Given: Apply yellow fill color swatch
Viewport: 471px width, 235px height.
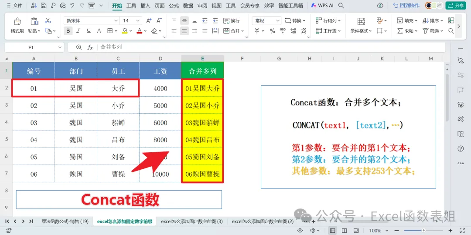Looking at the screenshot, I should click(x=125, y=31).
